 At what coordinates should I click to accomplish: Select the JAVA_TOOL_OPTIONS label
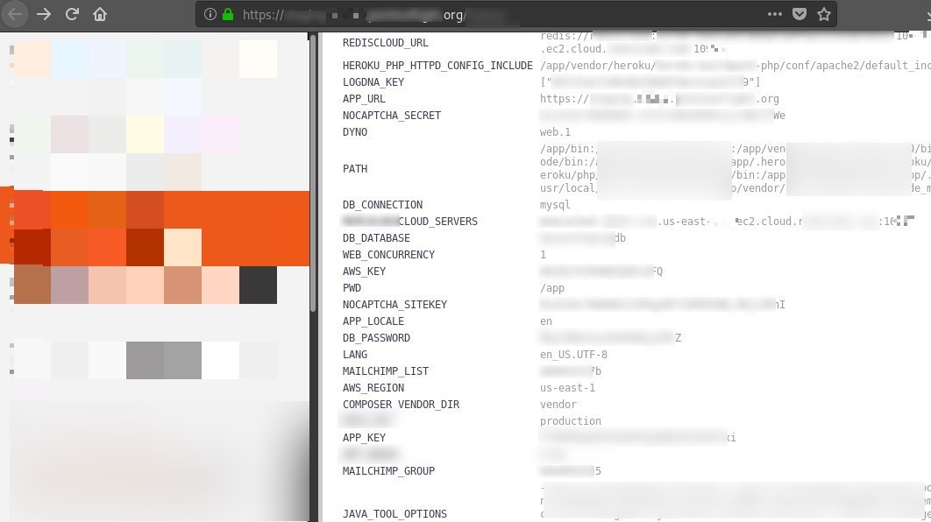[394, 514]
